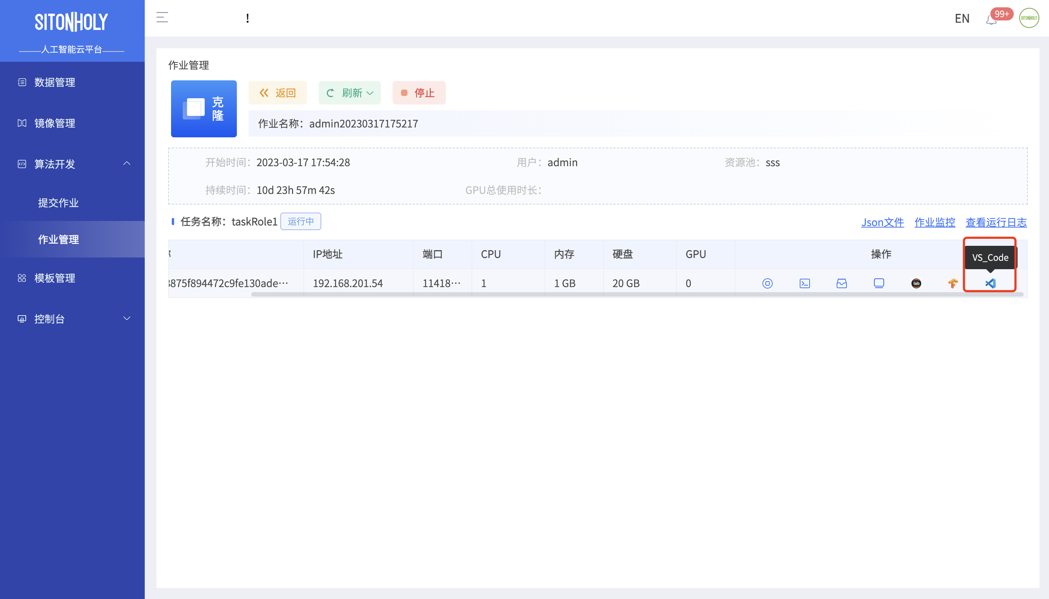1049x599 pixels.
Task: Click the 运行中 status tag
Action: 300,221
